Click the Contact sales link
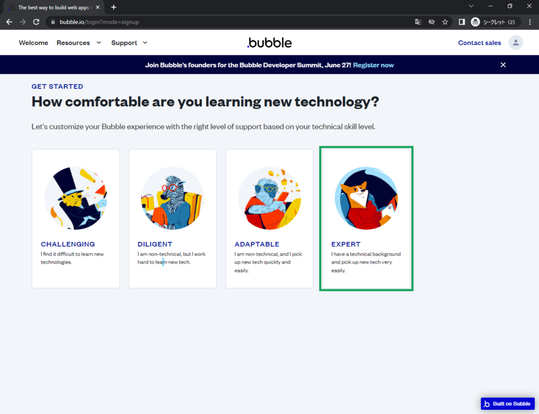Viewport: 539px width, 414px height. click(x=479, y=43)
